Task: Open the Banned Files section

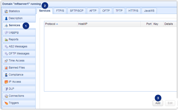Action: [x=19, y=67]
